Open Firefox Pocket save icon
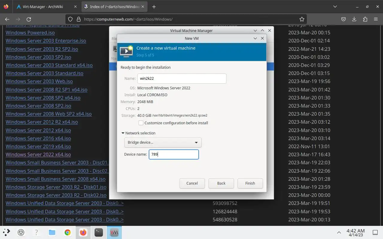Viewport: 383px width, 239px height. coord(344,19)
